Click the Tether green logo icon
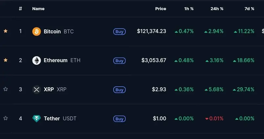This screenshot has height=139, width=264. (x=36, y=118)
